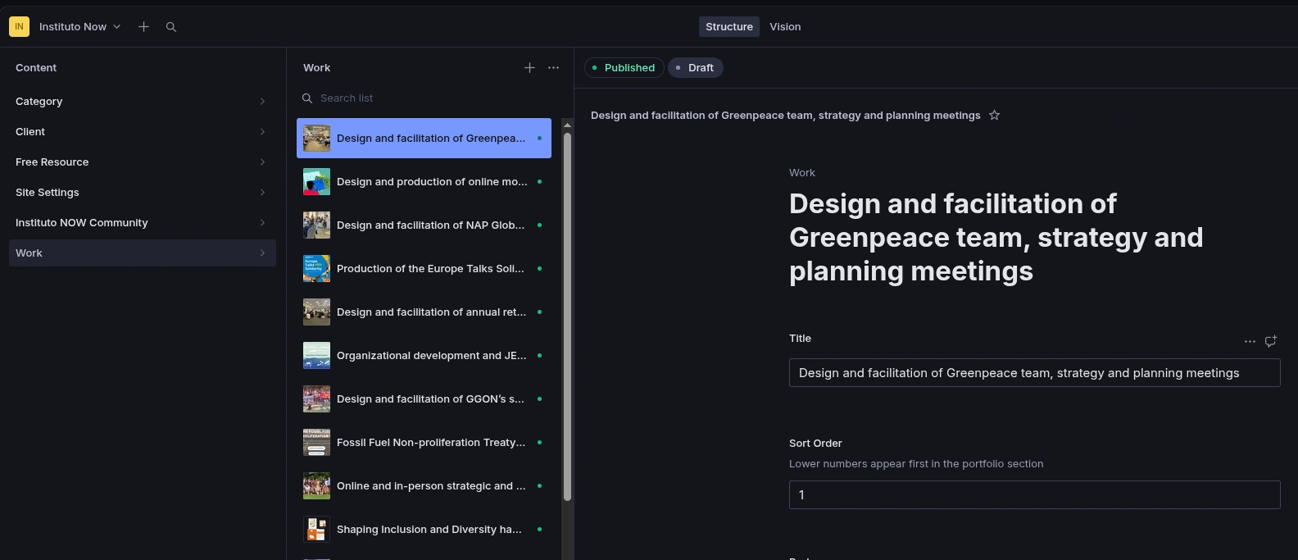
Task: Open Work list options ellipsis menu
Action: [553, 68]
